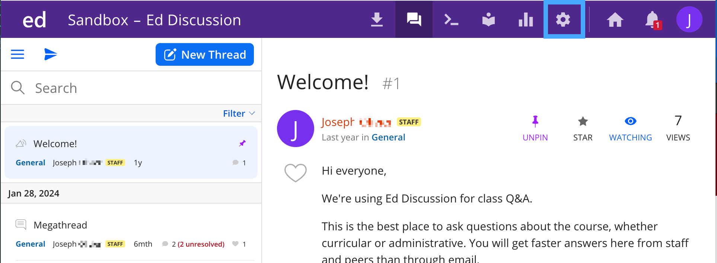Click General tag on Megathread row
The width and height of the screenshot is (717, 263).
pos(31,244)
